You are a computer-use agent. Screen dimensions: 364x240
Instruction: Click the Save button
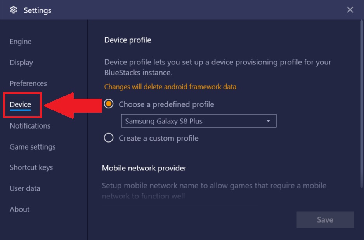click(x=325, y=219)
